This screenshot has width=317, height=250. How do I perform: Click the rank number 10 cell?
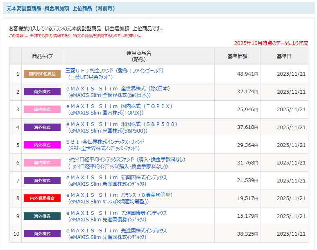(x=16, y=234)
